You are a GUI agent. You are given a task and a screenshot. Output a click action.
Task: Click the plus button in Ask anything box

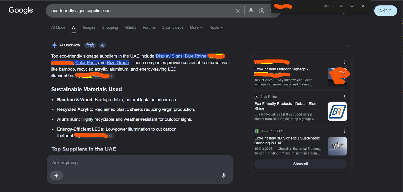[x=56, y=175]
